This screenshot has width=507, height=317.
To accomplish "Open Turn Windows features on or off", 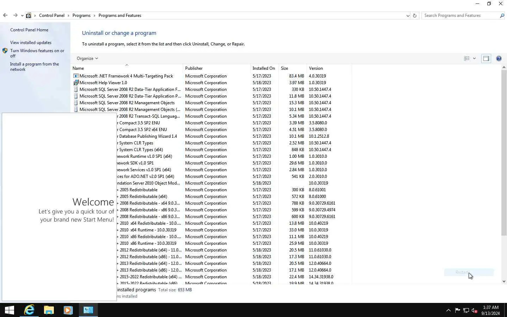I will tap(37, 53).
